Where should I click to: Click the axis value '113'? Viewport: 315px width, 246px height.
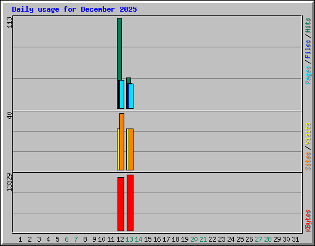pos(9,22)
